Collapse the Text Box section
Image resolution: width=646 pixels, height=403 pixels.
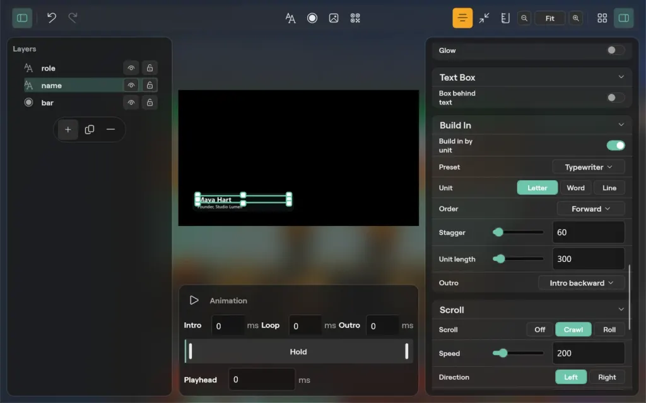point(621,77)
